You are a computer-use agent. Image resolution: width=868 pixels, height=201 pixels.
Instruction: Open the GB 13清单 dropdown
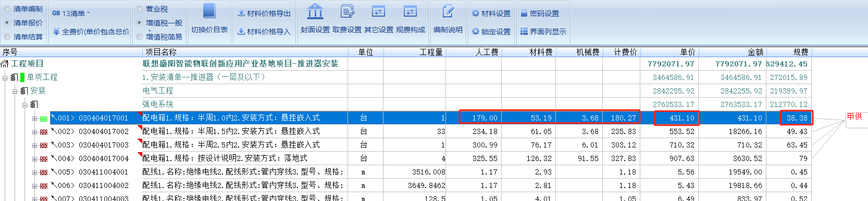(71, 13)
